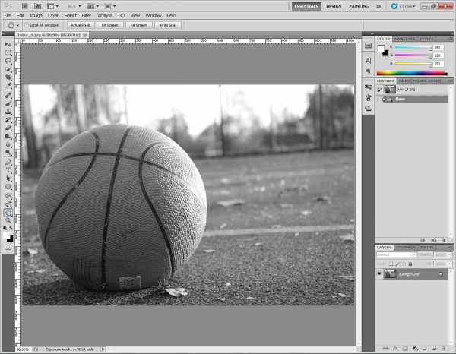The width and height of the screenshot is (456, 354).
Task: Open collapsed Paragraph panel icon
Action: (x=368, y=71)
